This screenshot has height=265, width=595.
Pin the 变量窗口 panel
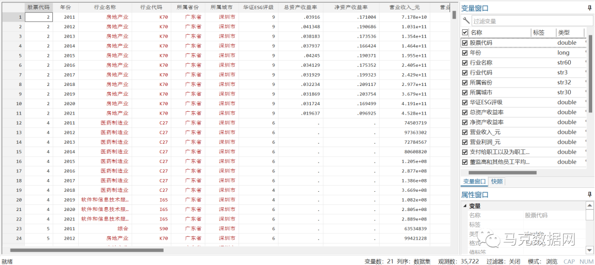(x=589, y=8)
